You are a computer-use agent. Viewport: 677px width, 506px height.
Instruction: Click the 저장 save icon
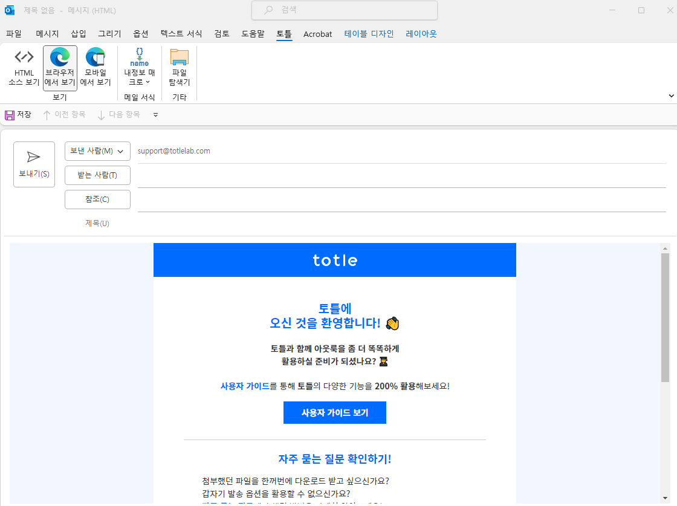(x=10, y=115)
